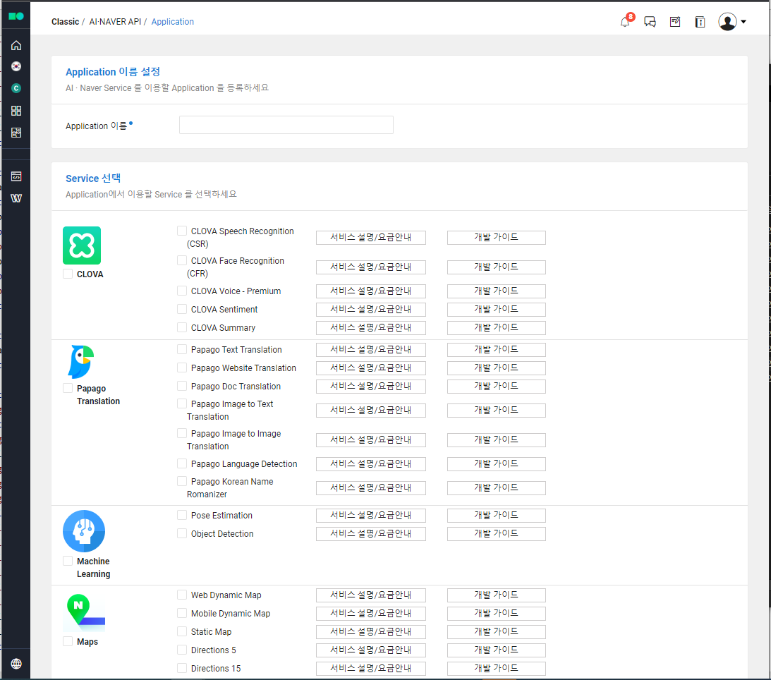The width and height of the screenshot is (771, 680).
Task: Open 서비스 설명/요금안내 for Object Detection
Action: pyautogui.click(x=371, y=533)
